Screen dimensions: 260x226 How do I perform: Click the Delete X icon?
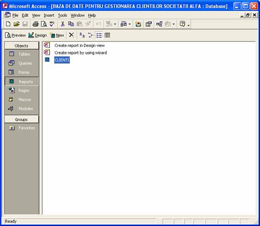tap(71, 35)
